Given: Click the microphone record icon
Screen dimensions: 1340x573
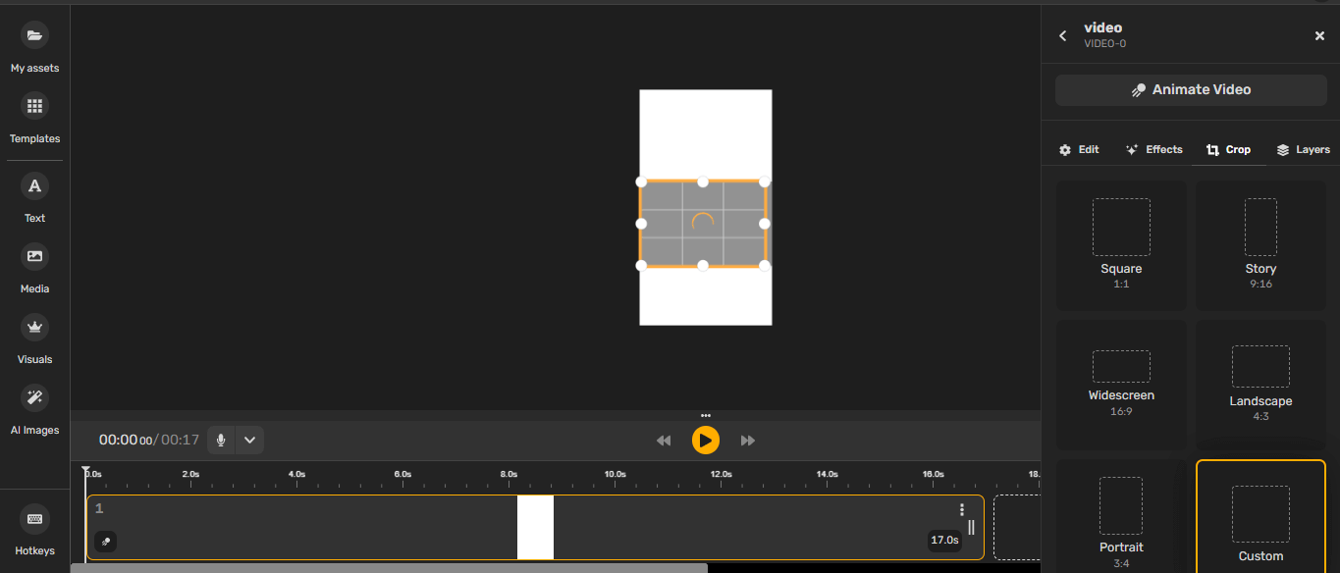Looking at the screenshot, I should tap(220, 440).
